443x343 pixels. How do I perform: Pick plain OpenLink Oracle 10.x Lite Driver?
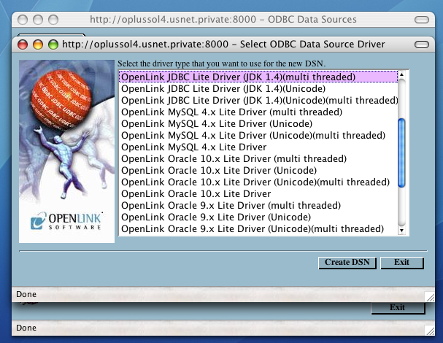[x=196, y=193]
